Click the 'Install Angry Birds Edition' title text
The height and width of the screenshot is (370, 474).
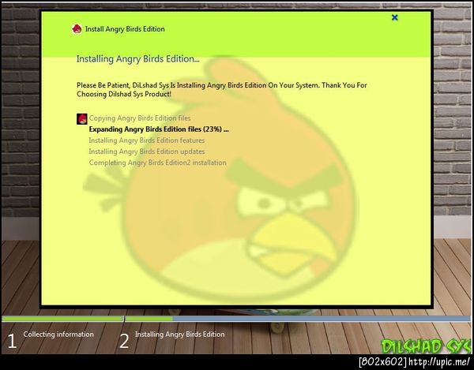(x=125, y=29)
